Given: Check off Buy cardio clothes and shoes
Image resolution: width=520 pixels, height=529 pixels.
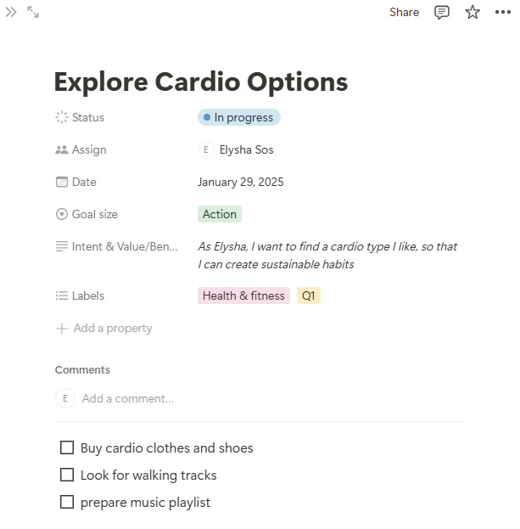Looking at the screenshot, I should pyautogui.click(x=67, y=447).
